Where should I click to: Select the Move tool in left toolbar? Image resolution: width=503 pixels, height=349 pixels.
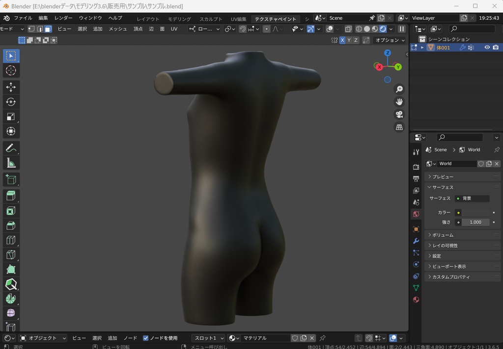pyautogui.click(x=11, y=87)
